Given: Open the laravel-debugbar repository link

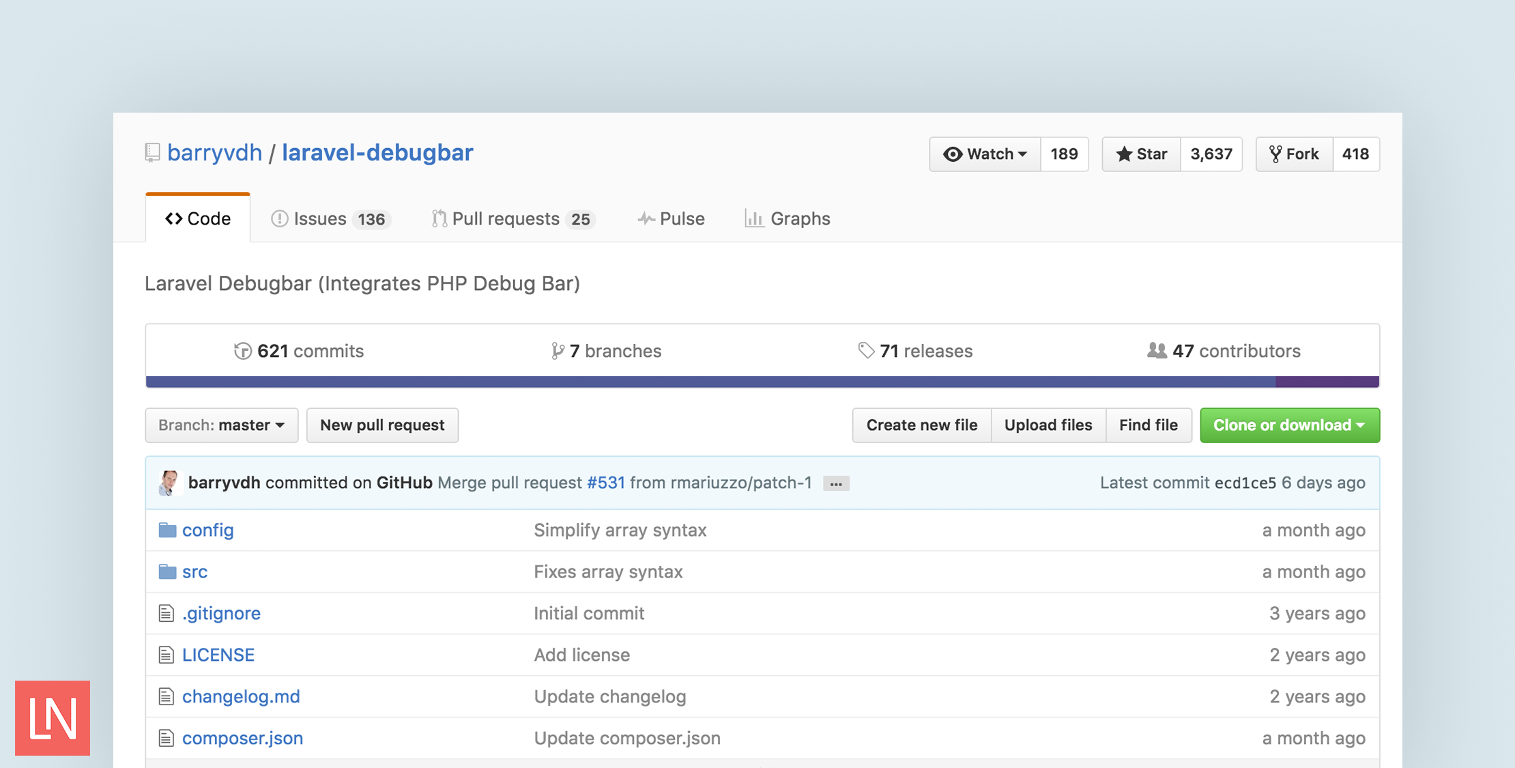Looking at the screenshot, I should [377, 153].
